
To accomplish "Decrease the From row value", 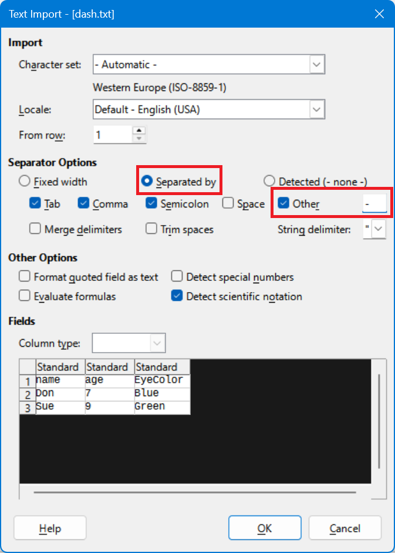I will (x=139, y=139).
